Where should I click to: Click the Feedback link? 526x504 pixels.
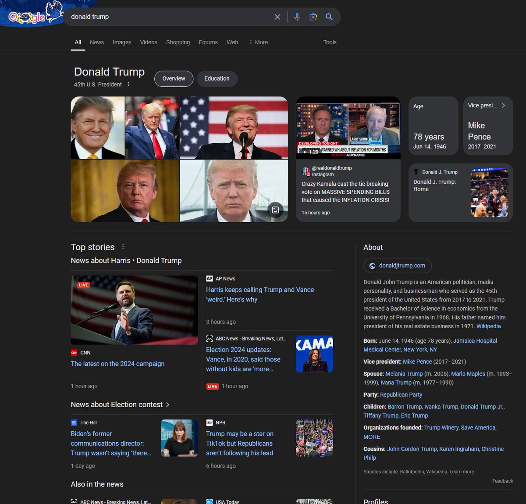click(502, 481)
